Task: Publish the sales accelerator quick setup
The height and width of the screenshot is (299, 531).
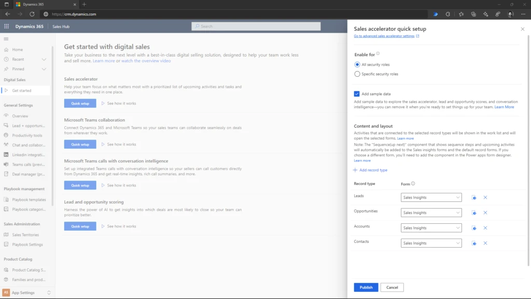Action: click(x=366, y=287)
